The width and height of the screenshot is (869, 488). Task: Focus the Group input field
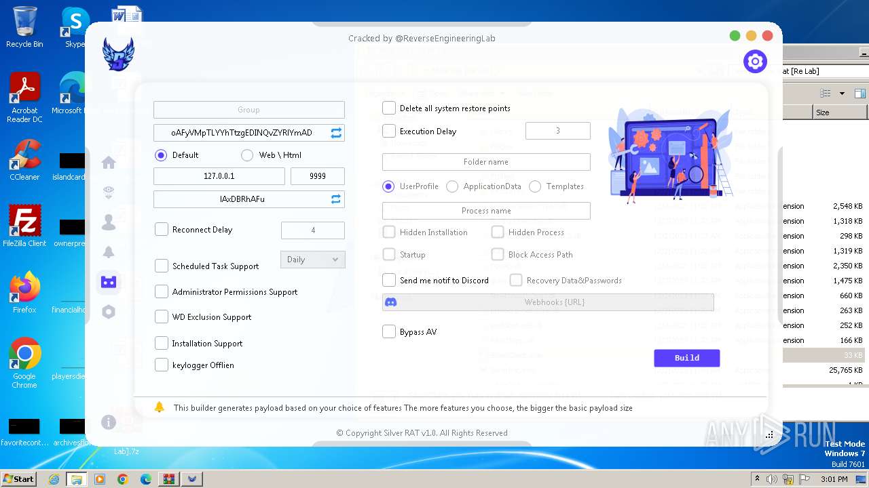pos(249,110)
